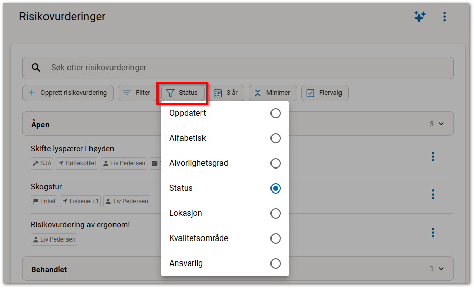Open the Status grouping dropdown button
The width and height of the screenshot is (474, 288).
pos(182,93)
